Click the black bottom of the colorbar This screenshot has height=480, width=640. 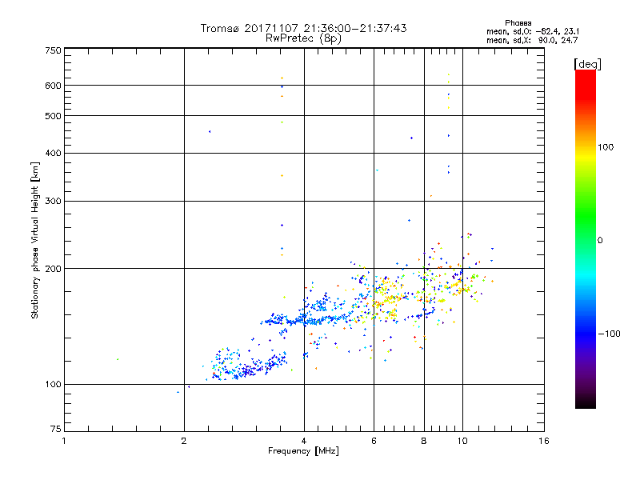[586, 402]
